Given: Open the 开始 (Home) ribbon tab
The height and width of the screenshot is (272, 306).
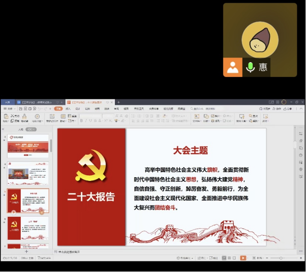Looking at the screenshot, I should [x=58, y=109].
